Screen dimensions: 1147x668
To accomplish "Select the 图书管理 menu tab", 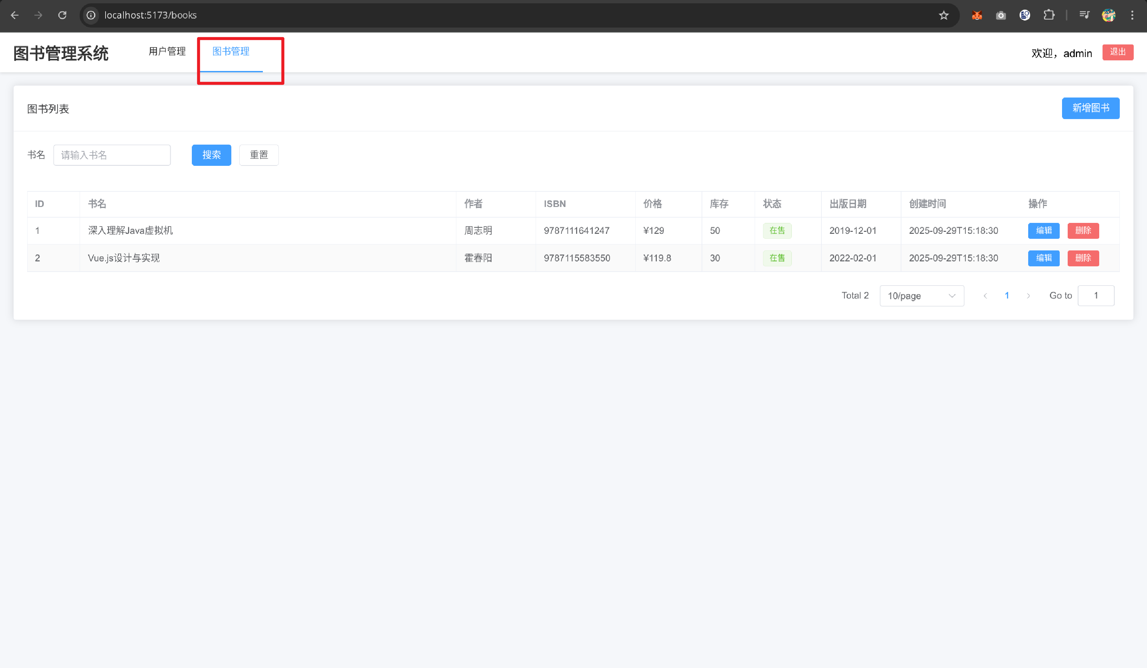I will (x=231, y=51).
